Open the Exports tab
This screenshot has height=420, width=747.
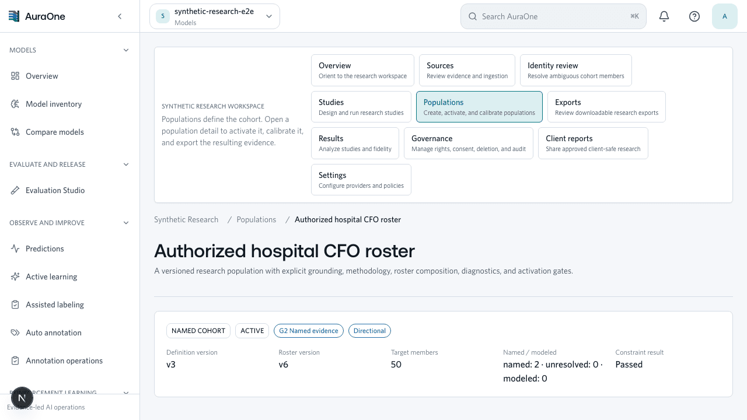(606, 107)
